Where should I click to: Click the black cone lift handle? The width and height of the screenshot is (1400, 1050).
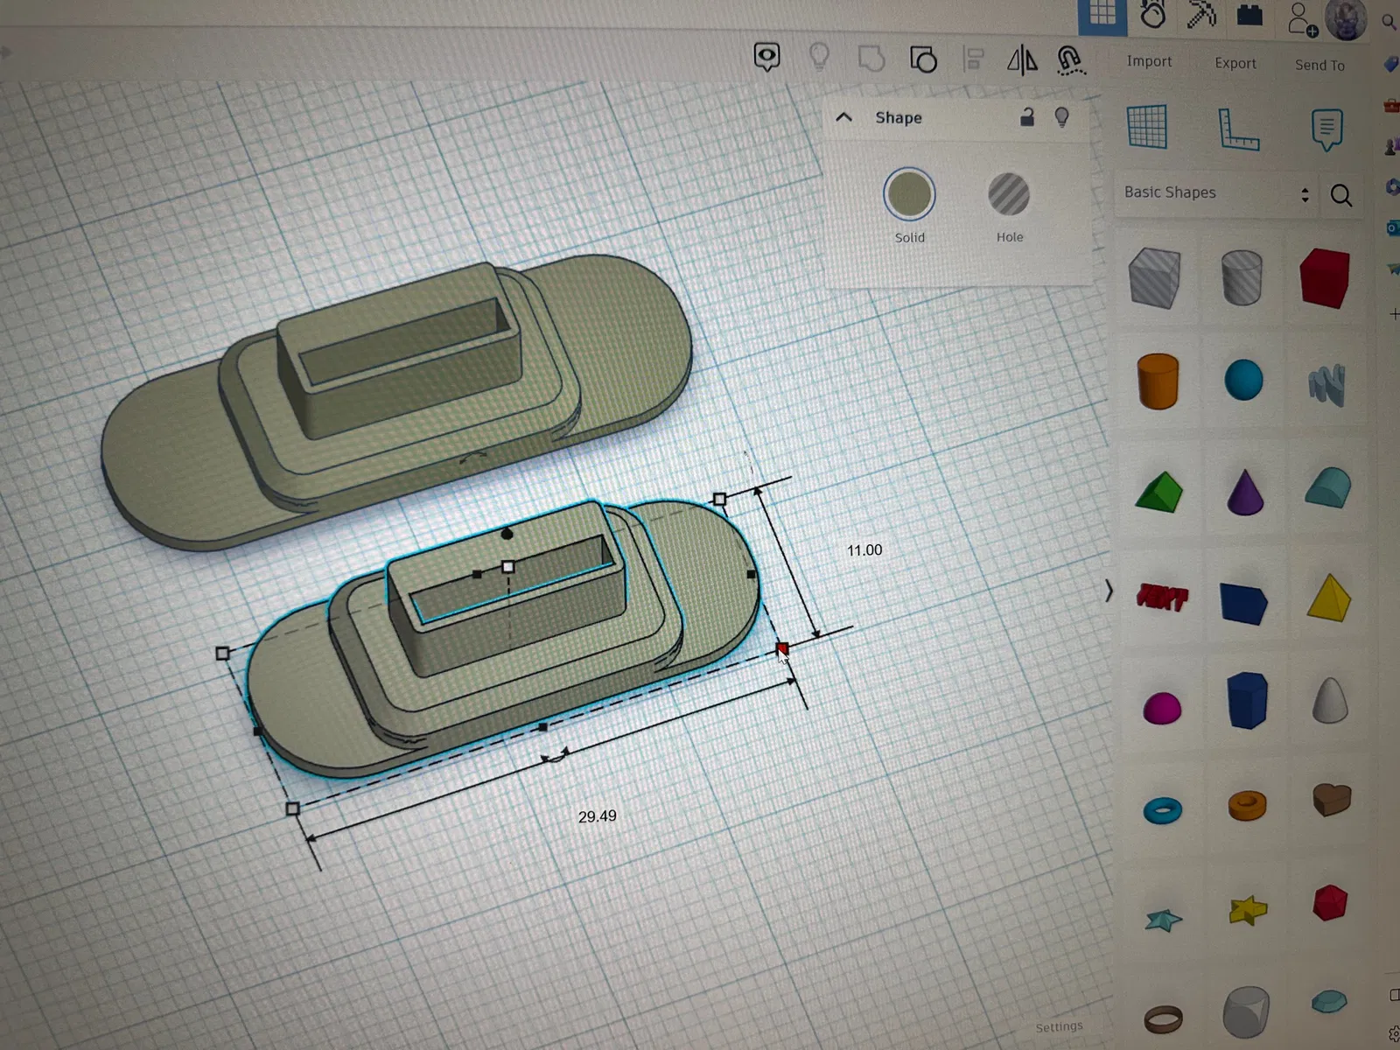tap(507, 533)
